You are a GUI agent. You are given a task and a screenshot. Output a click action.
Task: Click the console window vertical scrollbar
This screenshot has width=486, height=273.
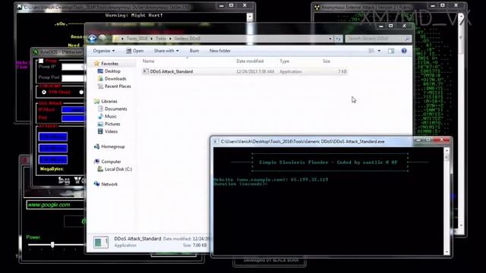click(x=447, y=201)
